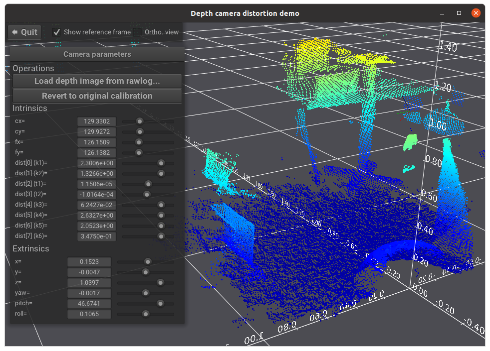Enable the Ortho. view checkbox
This screenshot has width=490, height=351.
(x=137, y=31)
